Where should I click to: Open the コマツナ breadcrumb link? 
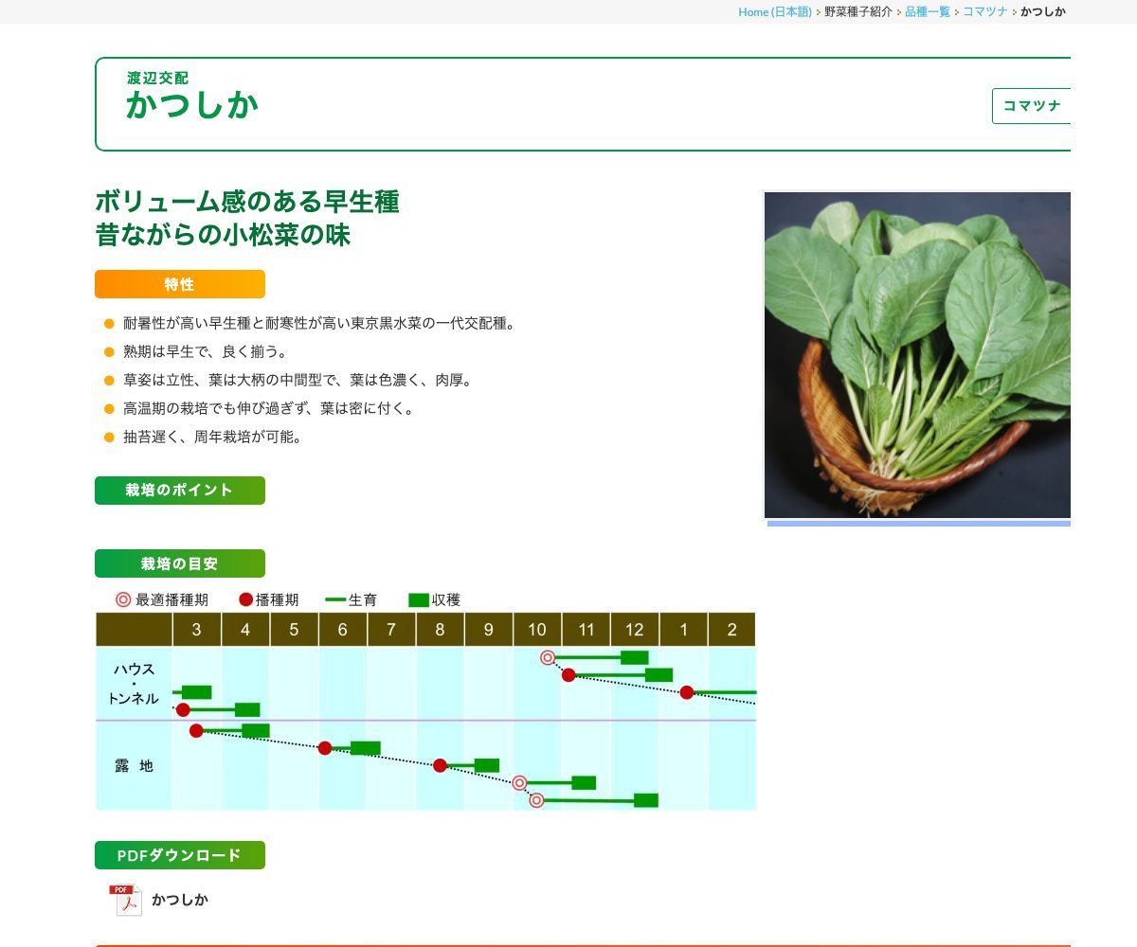(985, 12)
